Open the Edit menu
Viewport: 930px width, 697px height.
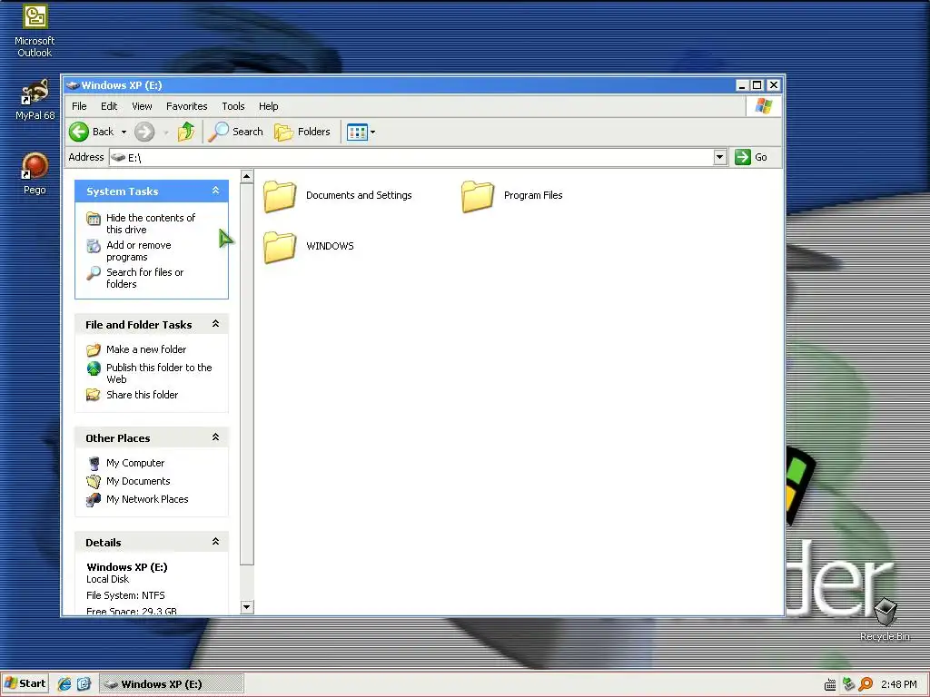(109, 106)
